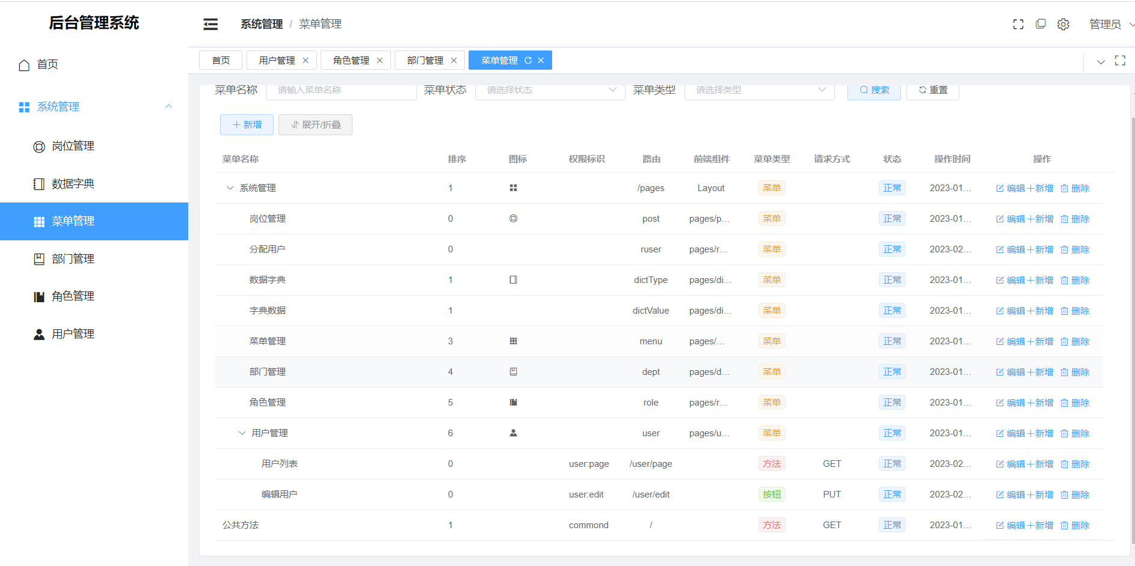The height and width of the screenshot is (566, 1135).
Task: Refresh the active 菜单管理 tab
Action: (x=528, y=60)
